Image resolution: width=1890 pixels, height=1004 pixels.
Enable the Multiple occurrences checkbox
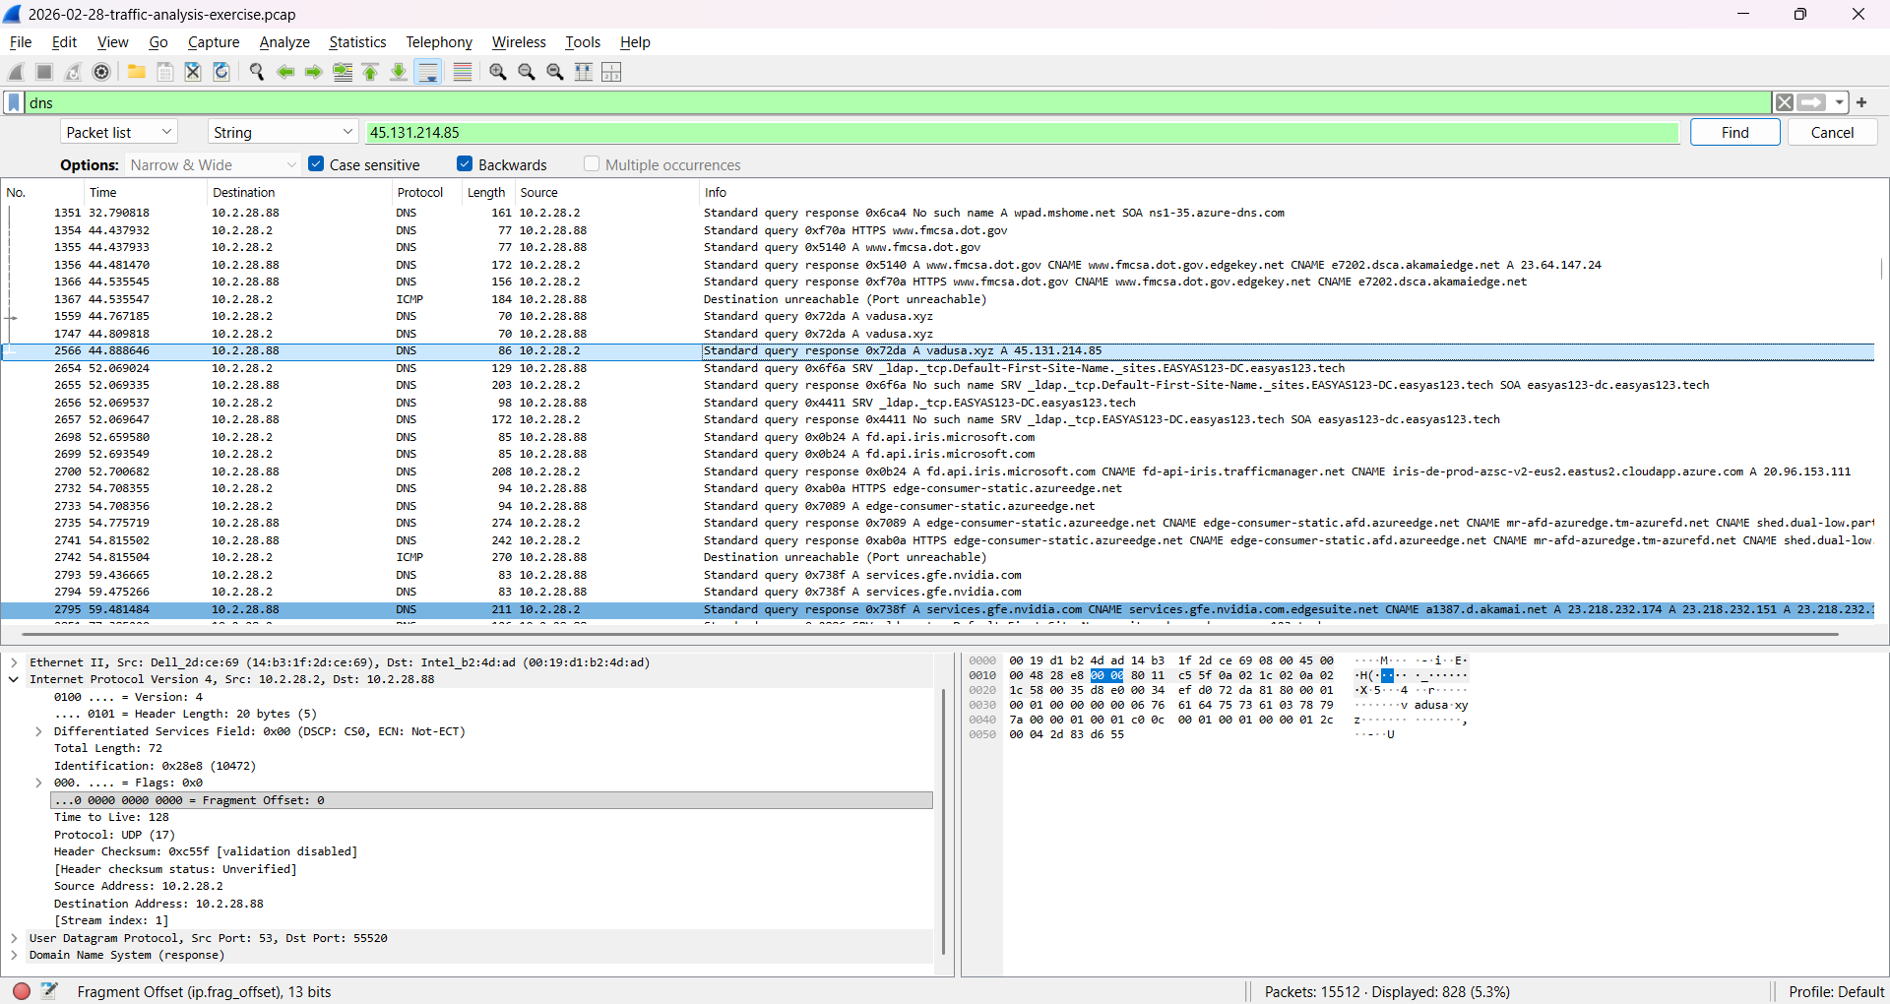point(592,164)
